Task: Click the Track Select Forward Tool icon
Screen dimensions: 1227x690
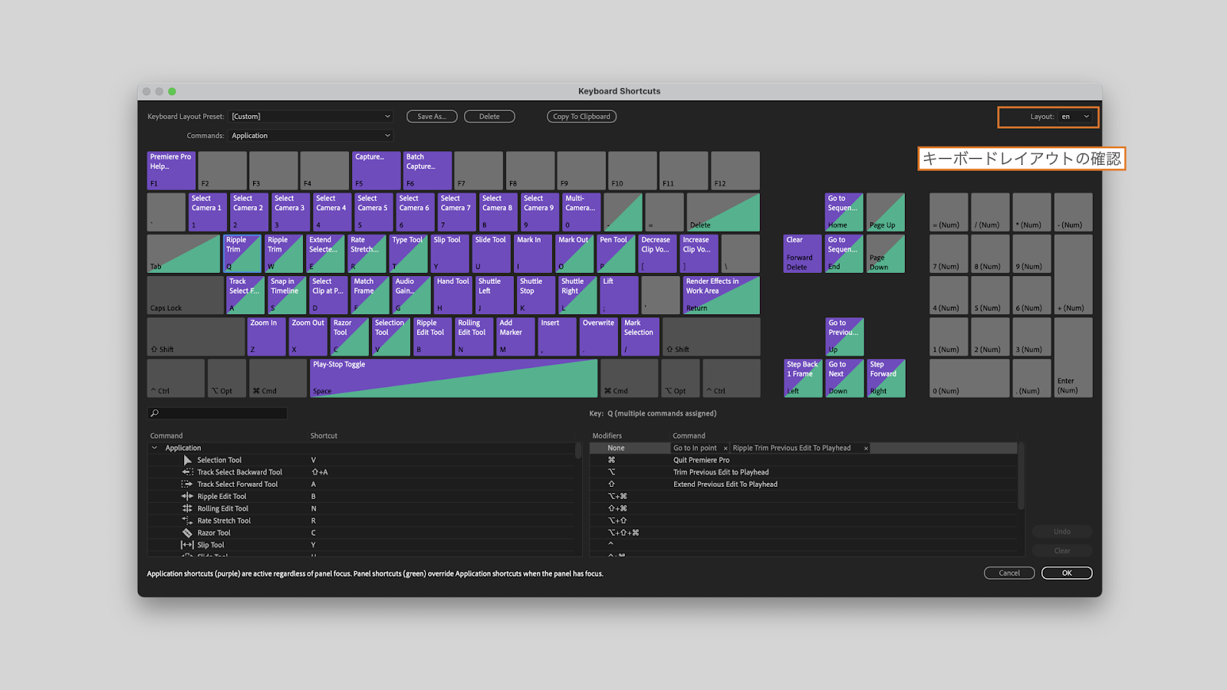Action: [x=187, y=485]
